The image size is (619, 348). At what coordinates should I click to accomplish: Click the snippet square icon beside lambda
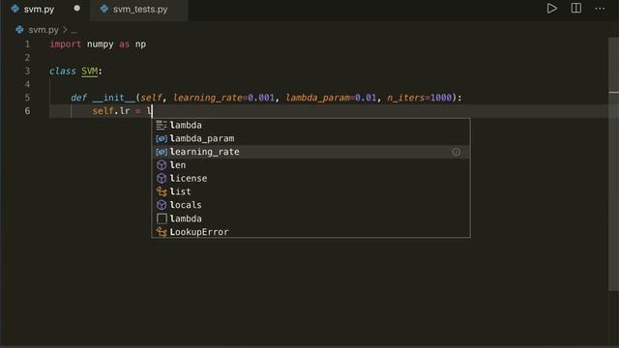click(x=162, y=218)
